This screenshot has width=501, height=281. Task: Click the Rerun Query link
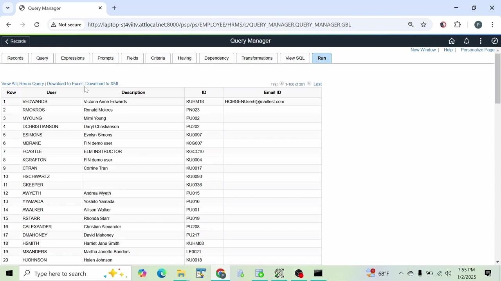32,84
